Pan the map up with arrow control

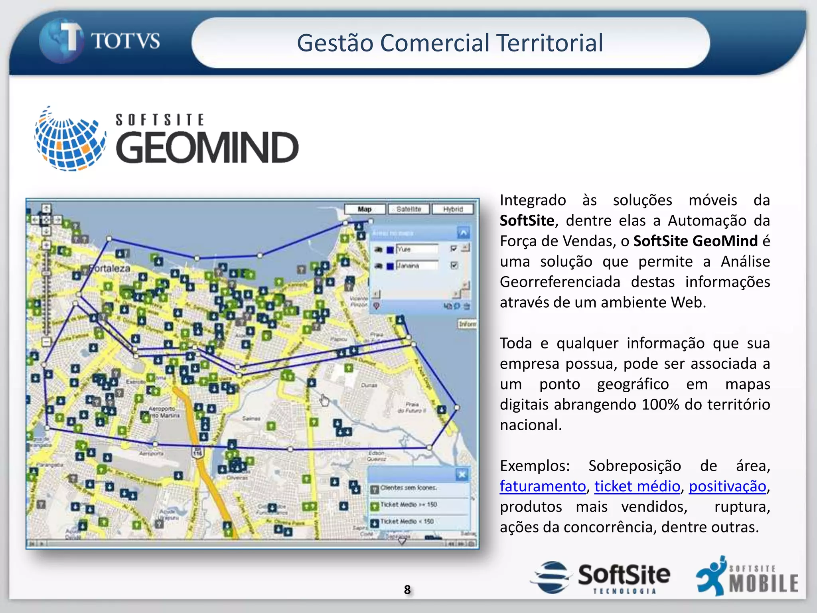46,208
